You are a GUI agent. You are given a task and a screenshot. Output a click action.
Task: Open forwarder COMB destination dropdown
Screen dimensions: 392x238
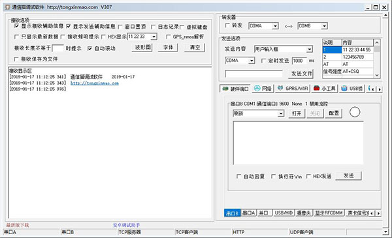(x=324, y=26)
